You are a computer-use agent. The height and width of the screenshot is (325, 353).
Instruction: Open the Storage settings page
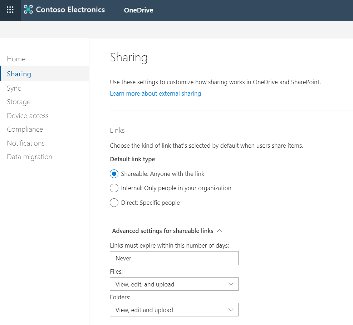tap(19, 102)
